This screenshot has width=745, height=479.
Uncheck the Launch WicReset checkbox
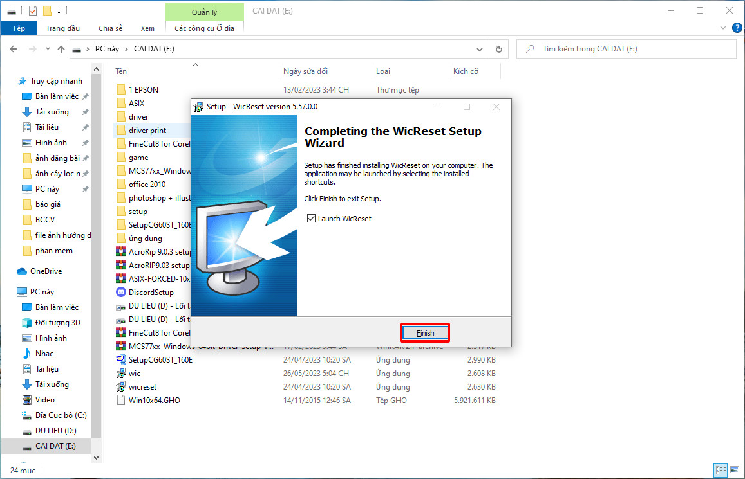click(x=311, y=218)
